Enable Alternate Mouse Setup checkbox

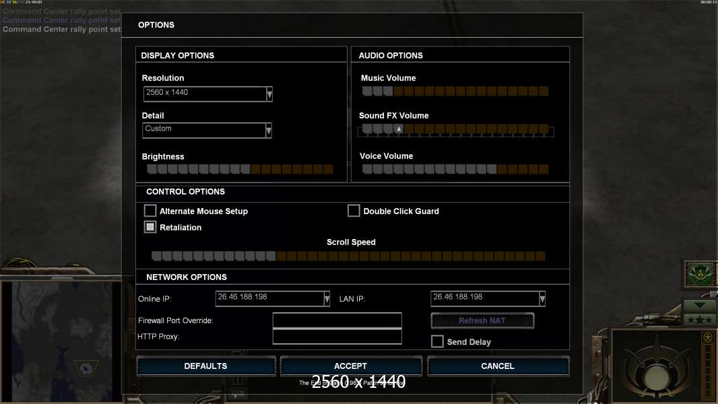pyautogui.click(x=150, y=211)
